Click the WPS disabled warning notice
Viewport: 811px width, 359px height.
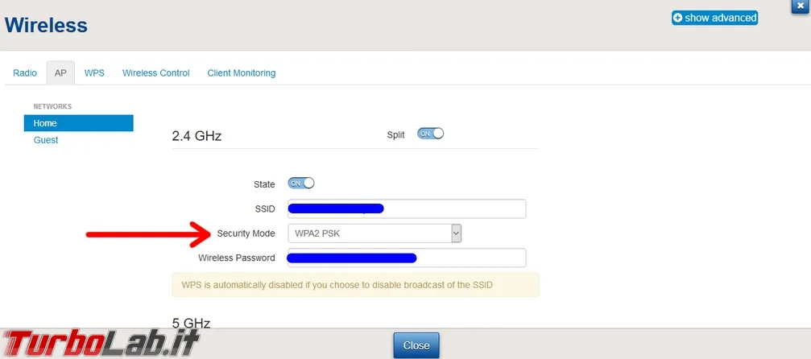(x=355, y=285)
